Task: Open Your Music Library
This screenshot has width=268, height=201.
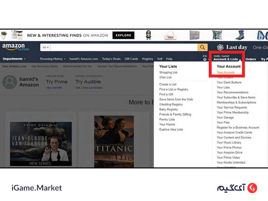Action: tap(229, 142)
